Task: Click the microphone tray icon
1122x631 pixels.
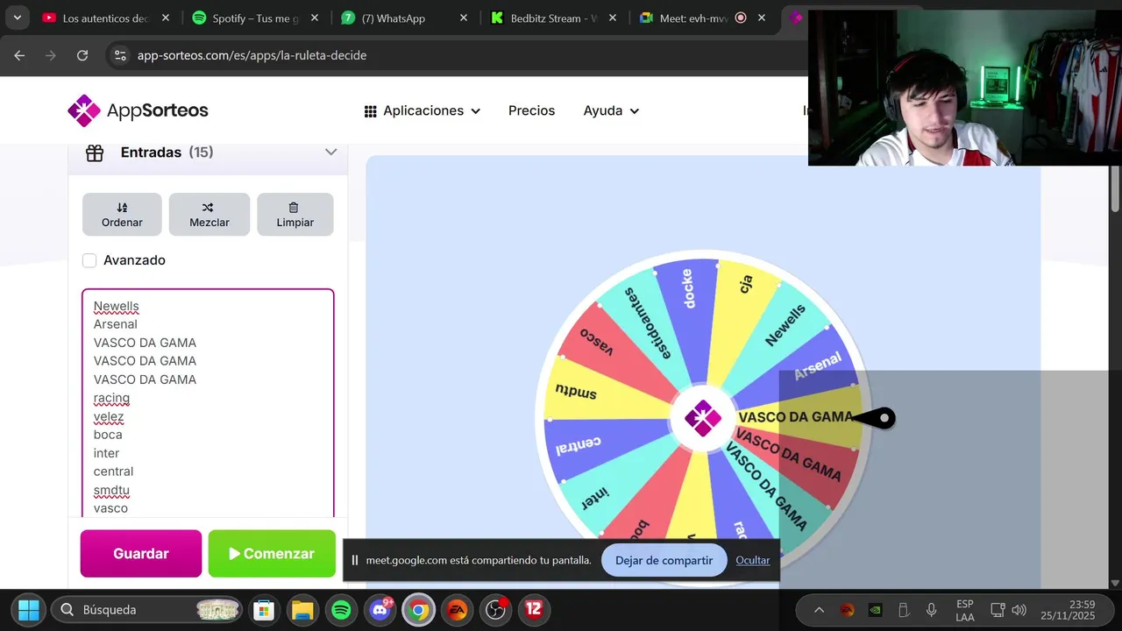Action: [931, 610]
